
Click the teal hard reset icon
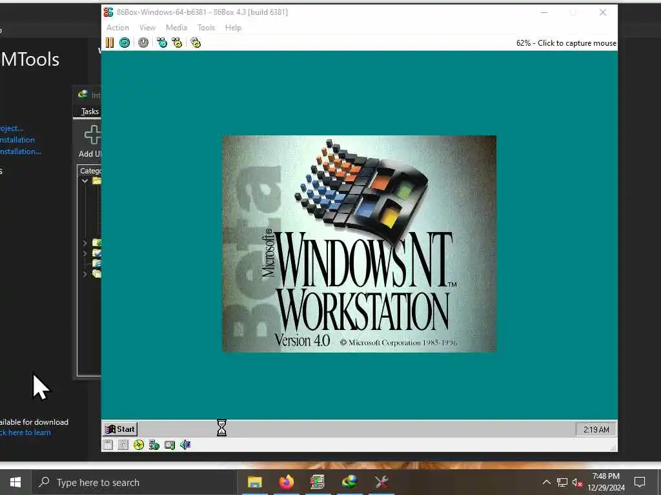coord(125,43)
